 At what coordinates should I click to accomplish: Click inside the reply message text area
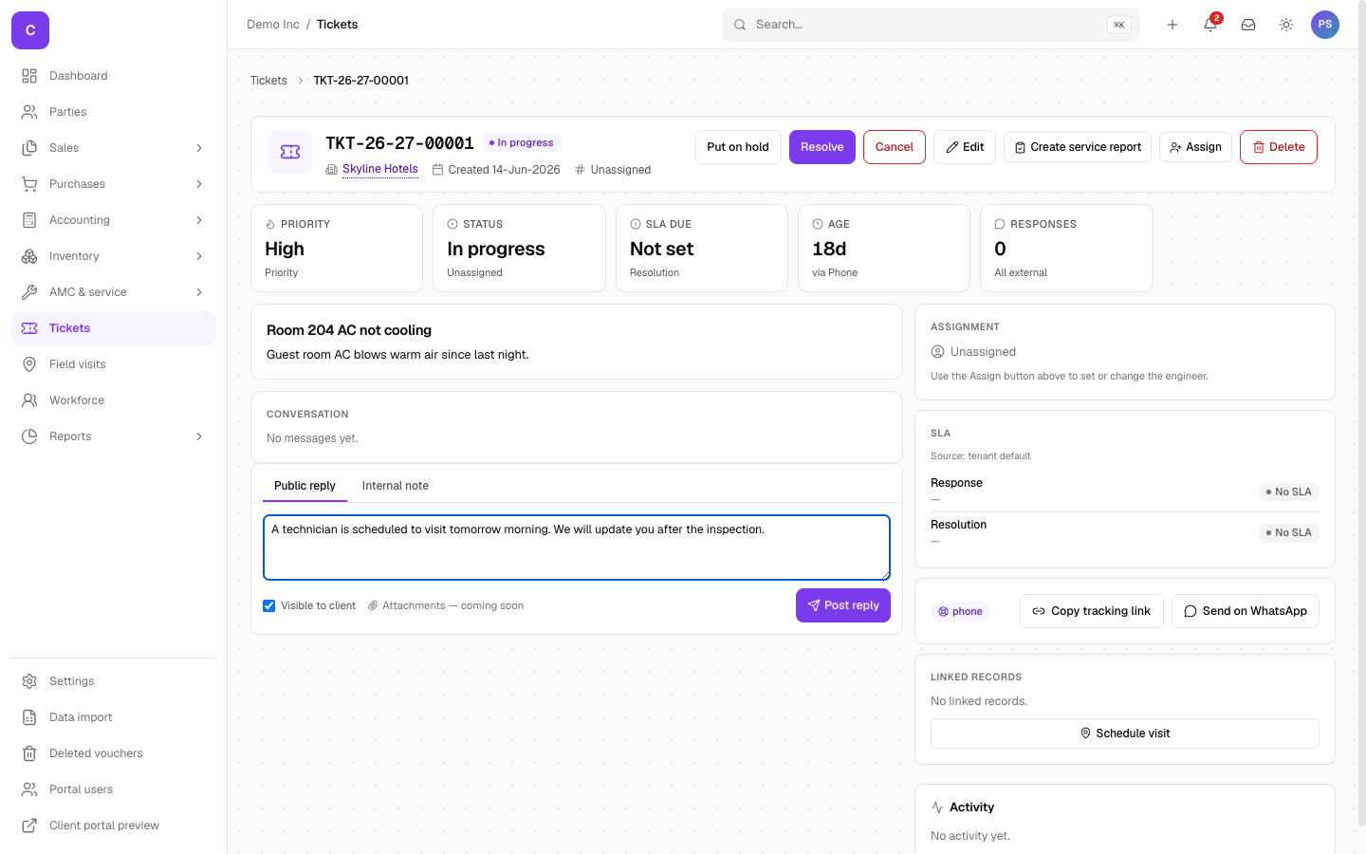point(577,548)
